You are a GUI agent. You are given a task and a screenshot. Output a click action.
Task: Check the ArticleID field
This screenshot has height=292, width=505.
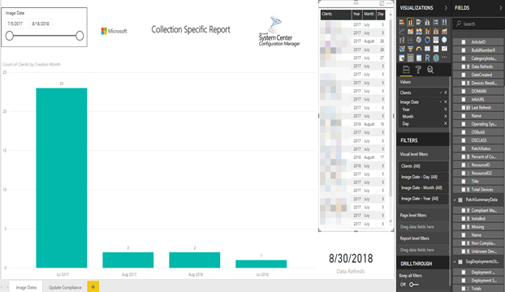click(464, 42)
